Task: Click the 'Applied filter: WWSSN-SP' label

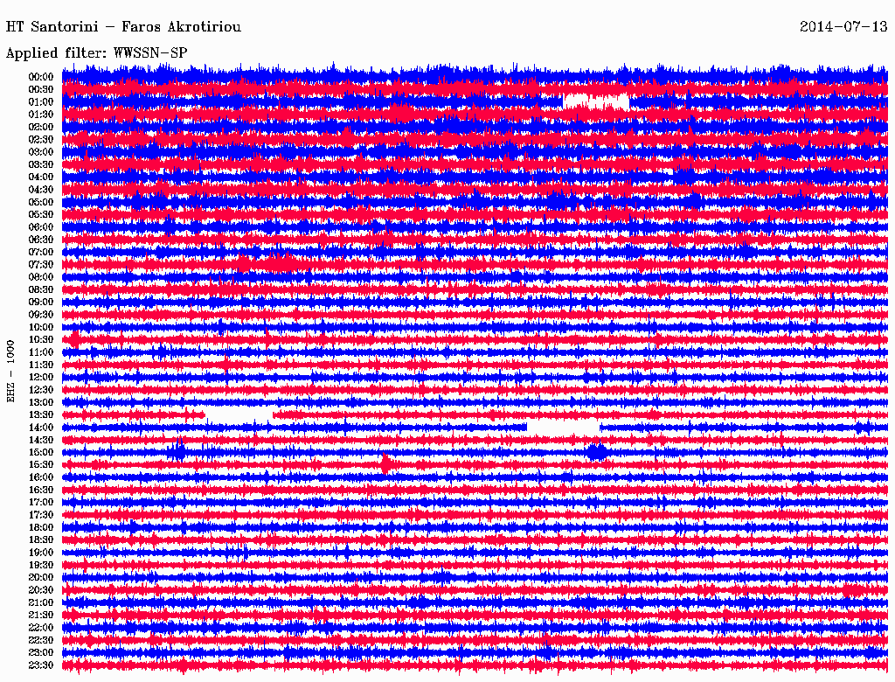Action: point(96,53)
